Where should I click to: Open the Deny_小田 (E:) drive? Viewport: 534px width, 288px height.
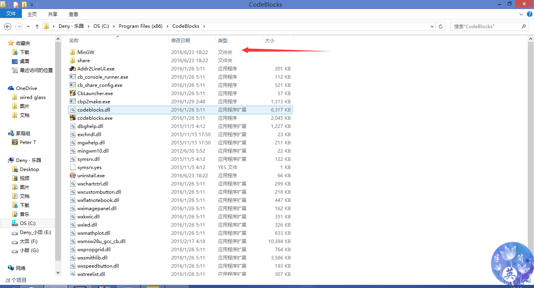[x=36, y=232]
